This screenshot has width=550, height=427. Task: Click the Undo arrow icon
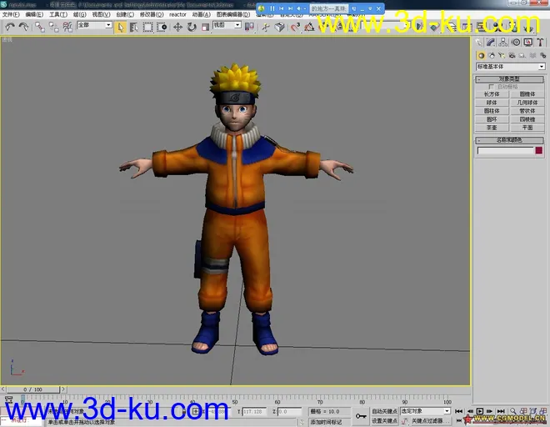(10, 27)
